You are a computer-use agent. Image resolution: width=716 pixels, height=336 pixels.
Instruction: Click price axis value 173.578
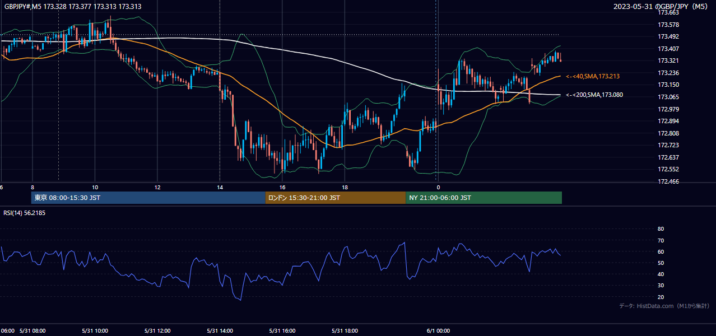[x=668, y=25]
